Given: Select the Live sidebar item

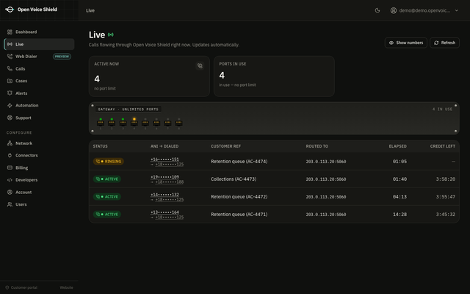Looking at the screenshot, I should [39, 44].
